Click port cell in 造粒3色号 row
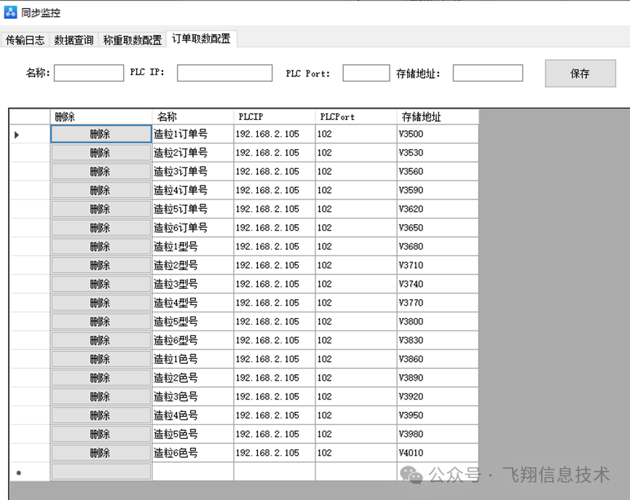Screen dimensions: 630x500 click(x=356, y=397)
